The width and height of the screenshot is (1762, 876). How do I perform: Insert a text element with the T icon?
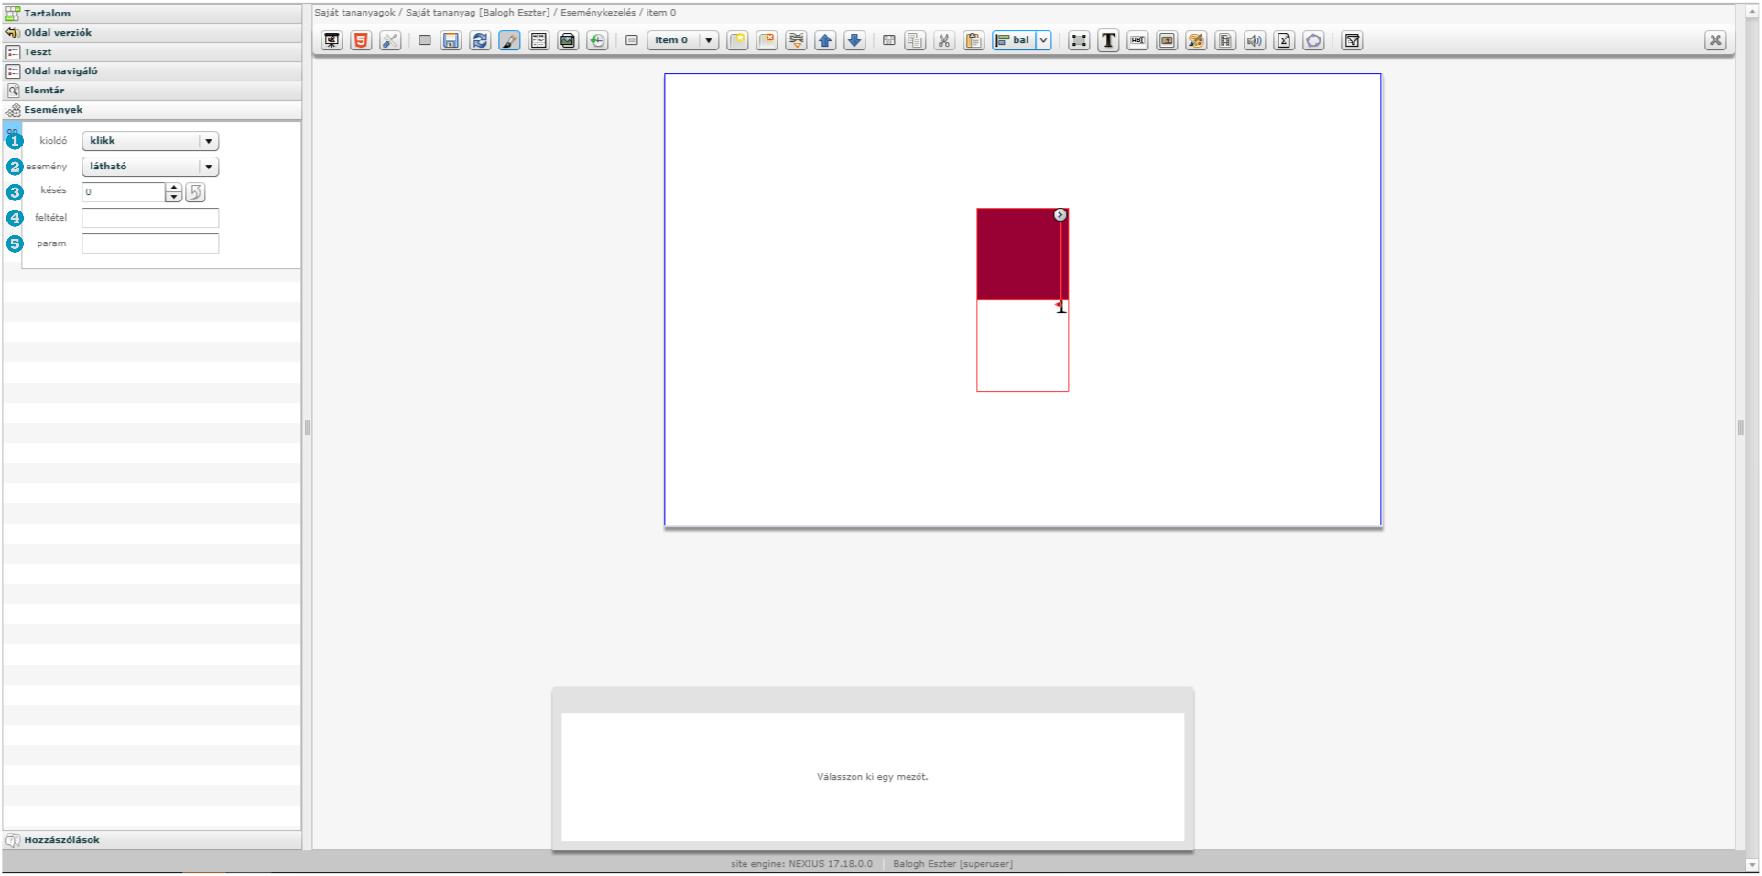[1108, 40]
